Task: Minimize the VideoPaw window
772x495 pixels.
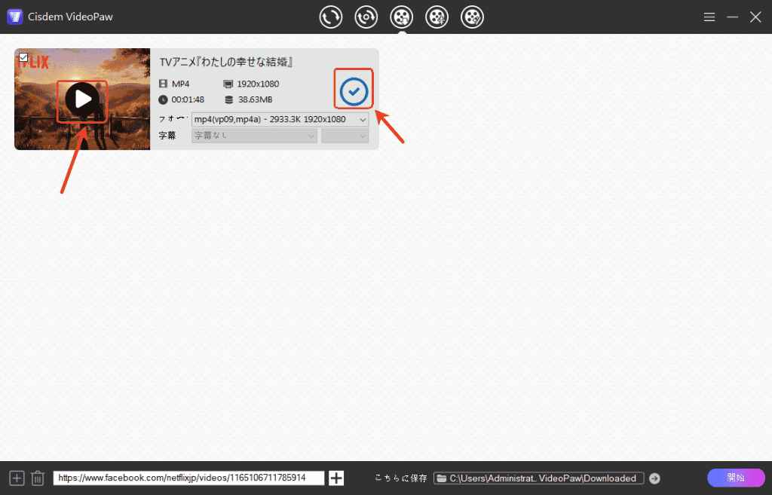Action: 732,17
